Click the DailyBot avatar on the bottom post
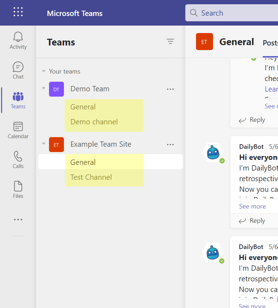Viewport: 278px width, 308px height. click(213, 253)
